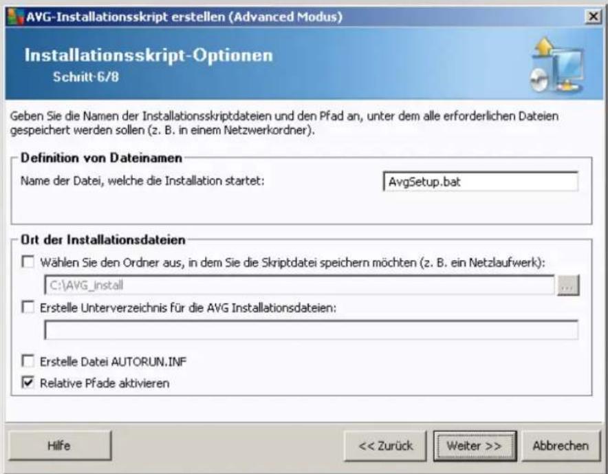This screenshot has width=608, height=474.
Task: Go back with the '<< Zurück' button
Action: [385, 446]
